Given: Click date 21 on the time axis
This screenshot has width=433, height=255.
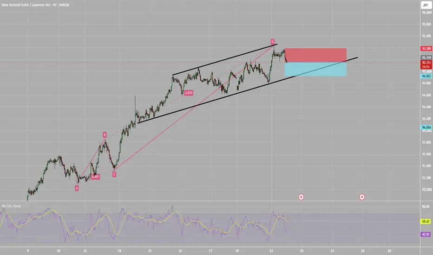Looking at the screenshot, I should click(271, 251).
